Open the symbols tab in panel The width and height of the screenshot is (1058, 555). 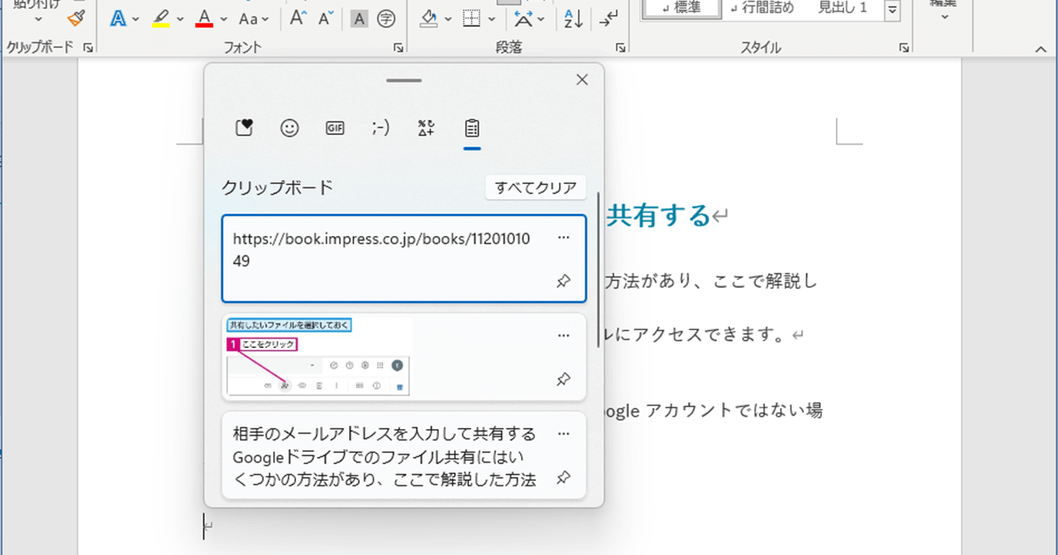pyautogui.click(x=427, y=128)
